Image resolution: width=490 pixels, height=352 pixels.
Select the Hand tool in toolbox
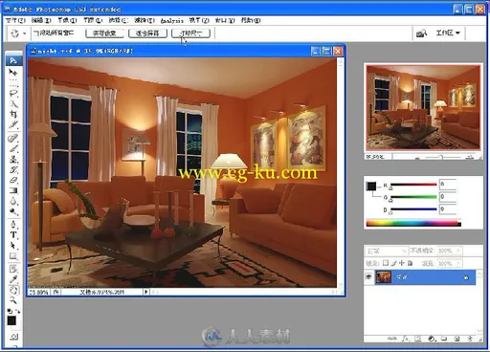[13, 290]
